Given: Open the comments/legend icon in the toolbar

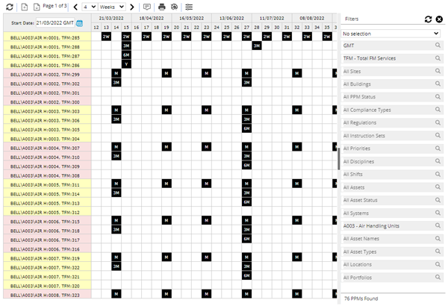Looking at the screenshot, I should click(x=147, y=7).
